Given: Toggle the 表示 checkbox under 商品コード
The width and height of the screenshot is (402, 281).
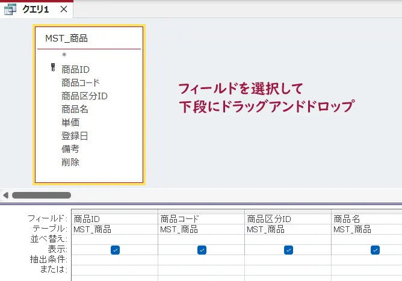Looking at the screenshot, I should coord(202,250).
